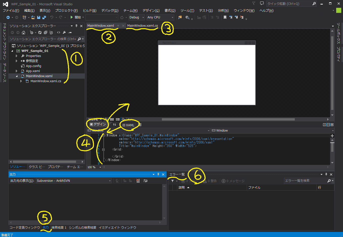Switch to the デザイン view tab
The width and height of the screenshot is (343, 237).
tap(98, 124)
